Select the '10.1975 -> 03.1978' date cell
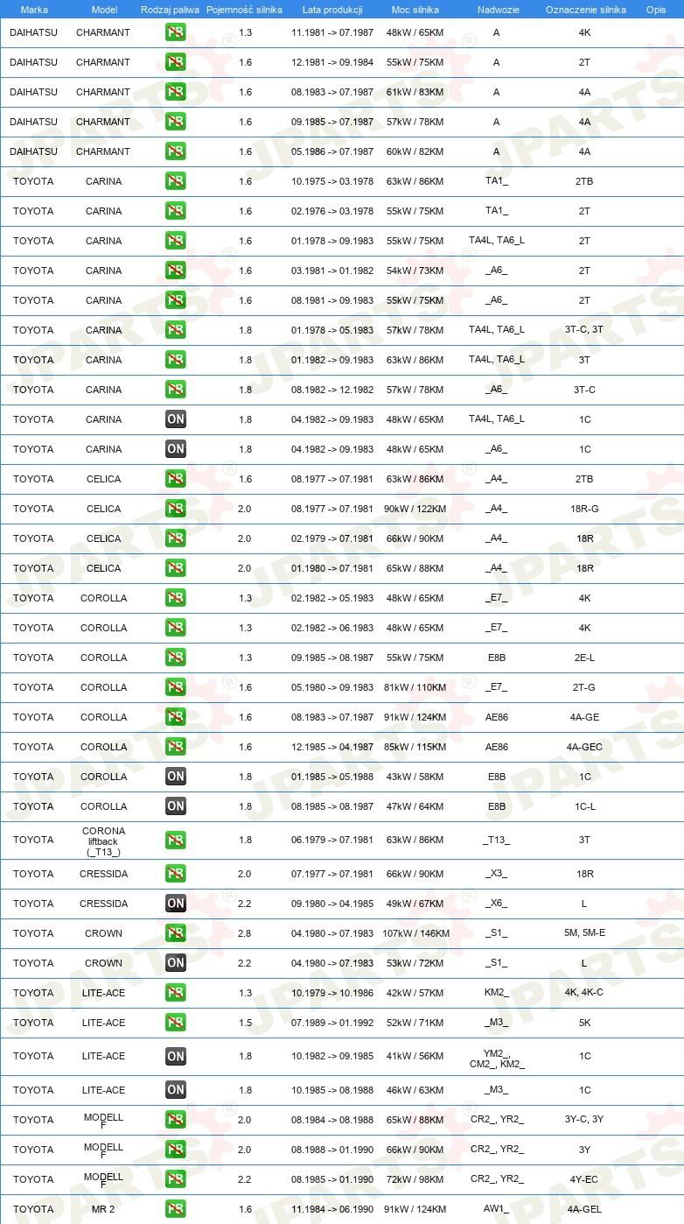 tap(332, 181)
